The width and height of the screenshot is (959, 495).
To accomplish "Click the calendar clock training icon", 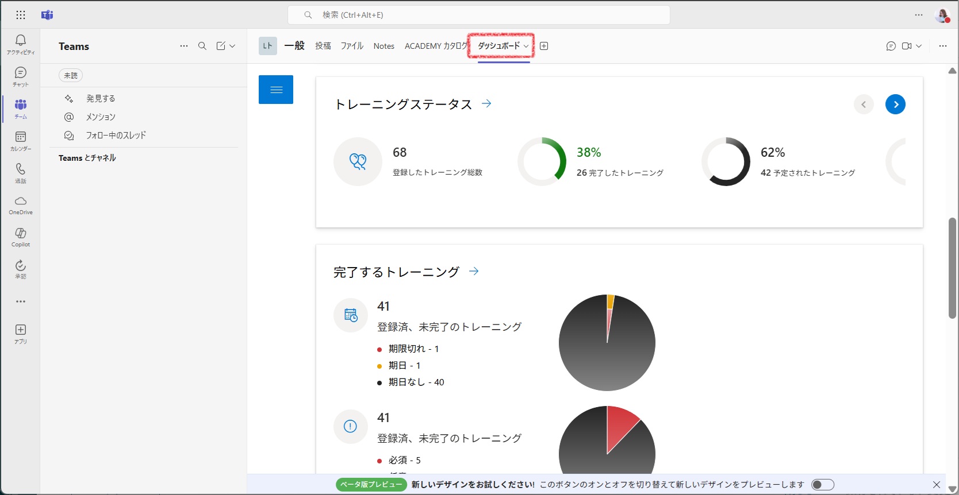I will (351, 315).
